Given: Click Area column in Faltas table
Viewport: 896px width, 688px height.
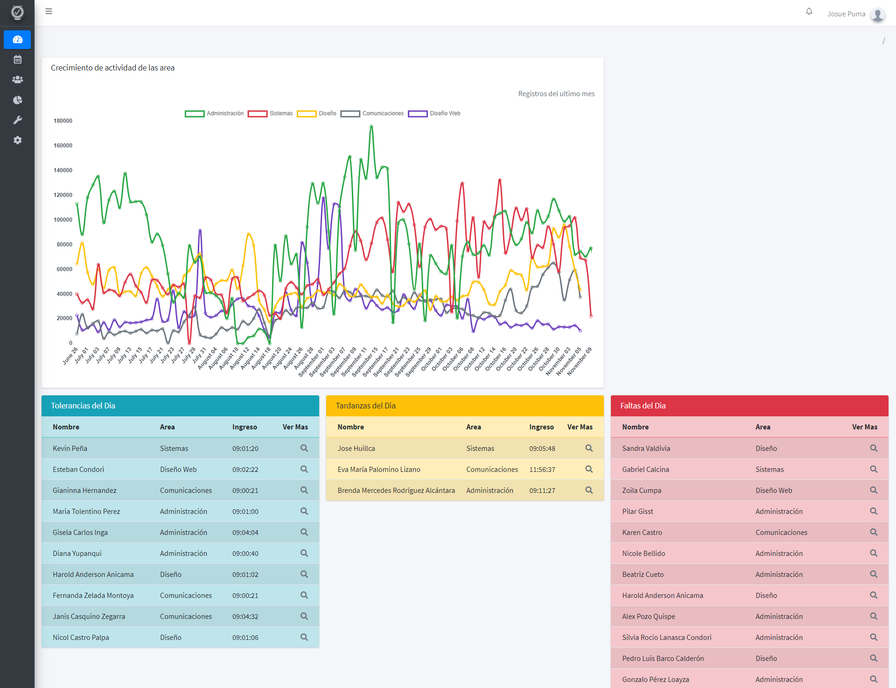Looking at the screenshot, I should point(763,427).
